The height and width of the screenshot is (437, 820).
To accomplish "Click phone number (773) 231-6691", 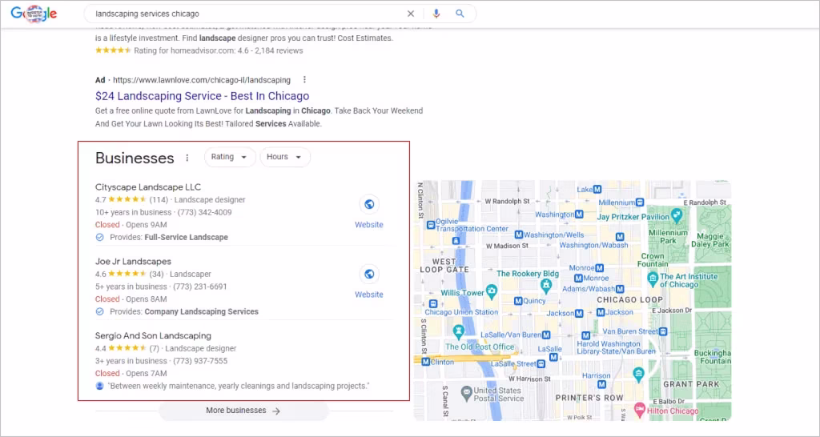I will (x=199, y=287).
